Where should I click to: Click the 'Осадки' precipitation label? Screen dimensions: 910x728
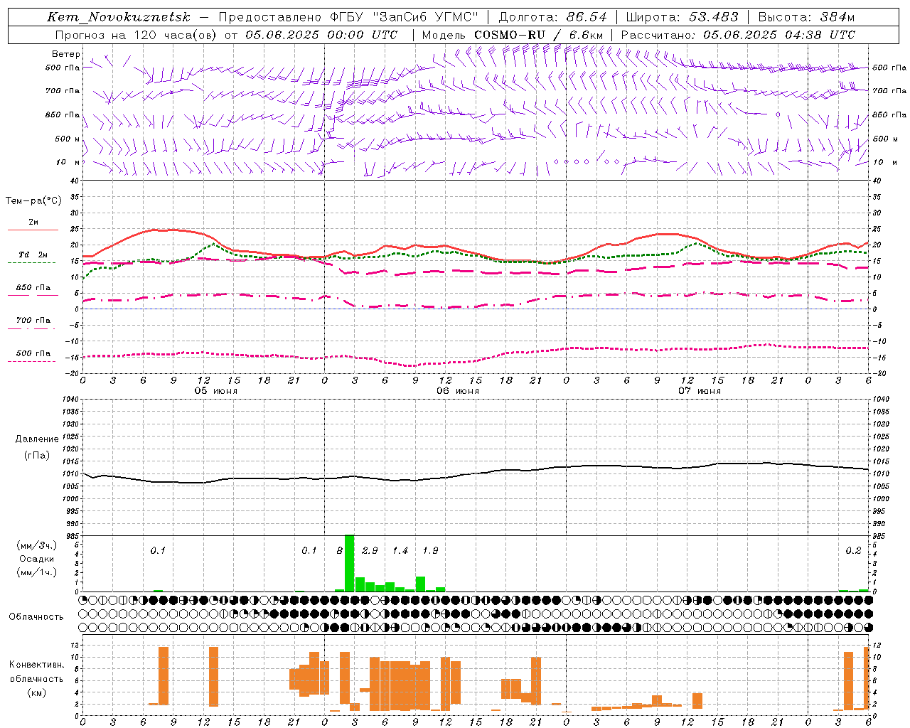37,559
